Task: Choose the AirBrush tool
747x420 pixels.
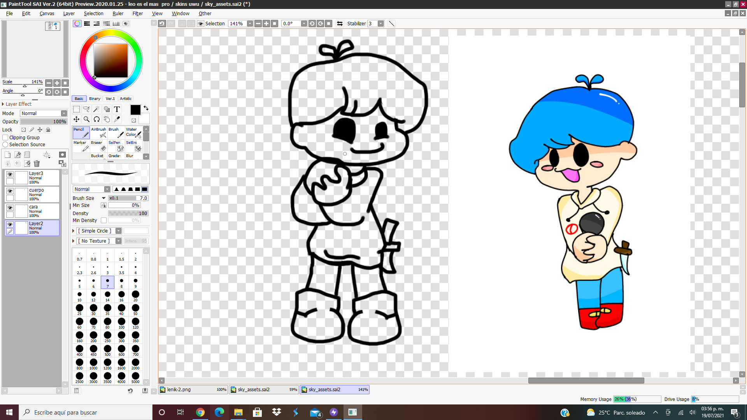Action: [99, 133]
